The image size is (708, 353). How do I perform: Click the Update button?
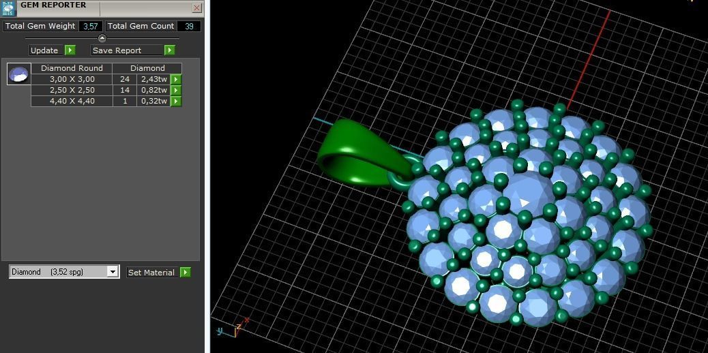(x=47, y=50)
